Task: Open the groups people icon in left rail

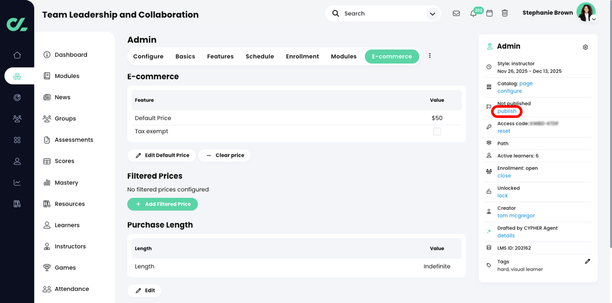Action: (17, 119)
